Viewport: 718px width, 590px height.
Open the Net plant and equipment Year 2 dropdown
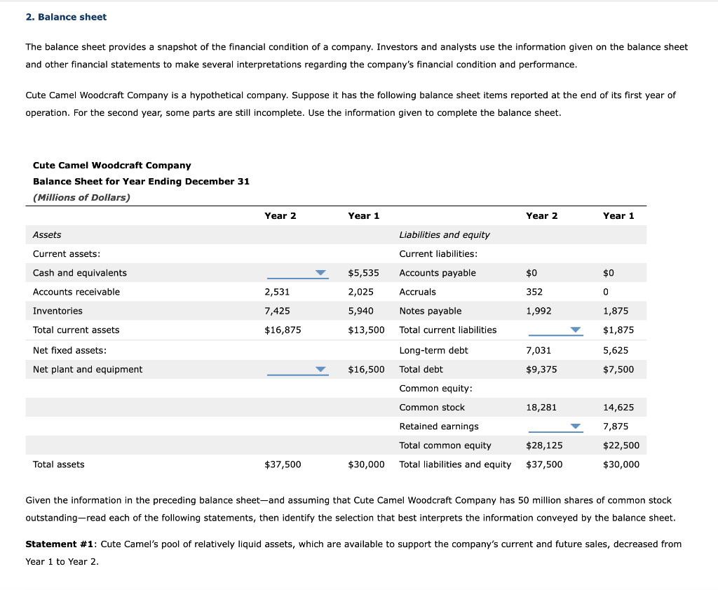[322, 368]
